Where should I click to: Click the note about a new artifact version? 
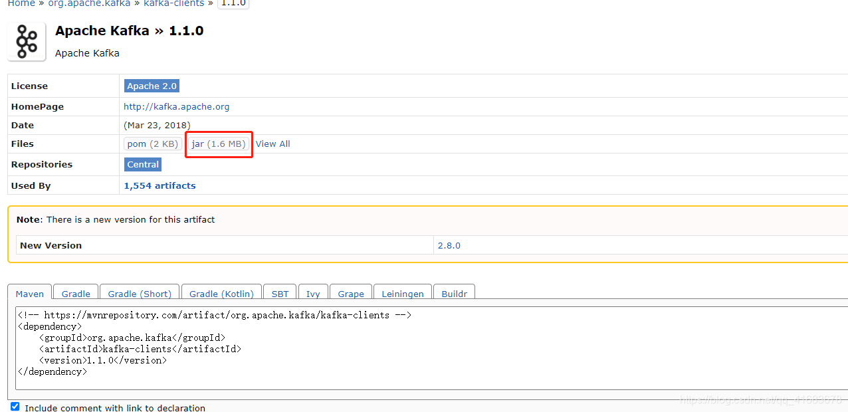coord(116,219)
